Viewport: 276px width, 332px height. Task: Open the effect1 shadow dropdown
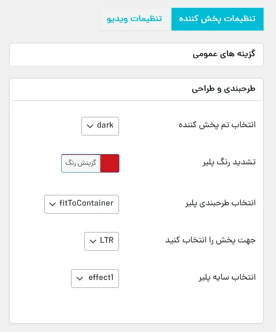(x=95, y=278)
